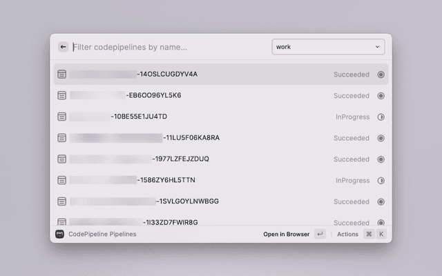Open the work profile dropdown
The image size is (442, 276).
coord(327,47)
